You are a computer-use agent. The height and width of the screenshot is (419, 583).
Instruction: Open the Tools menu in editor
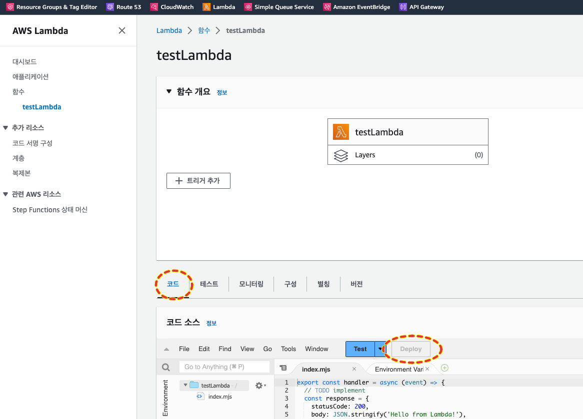pos(288,349)
